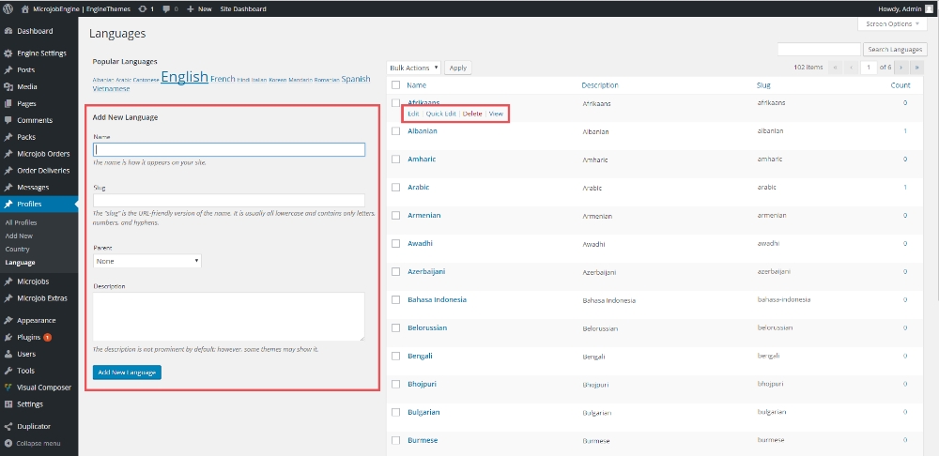Toggle the select-all checkbox in the table header
The width and height of the screenshot is (939, 456).
[395, 85]
